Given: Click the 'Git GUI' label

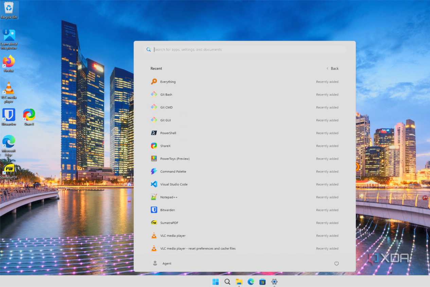Looking at the screenshot, I should point(165,120).
